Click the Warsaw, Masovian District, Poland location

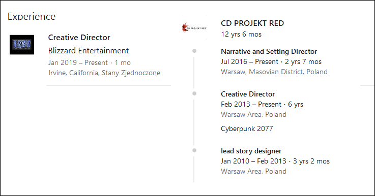[x=274, y=72]
